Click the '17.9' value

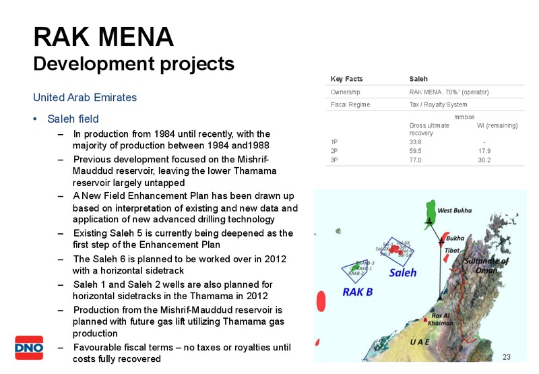click(484, 151)
